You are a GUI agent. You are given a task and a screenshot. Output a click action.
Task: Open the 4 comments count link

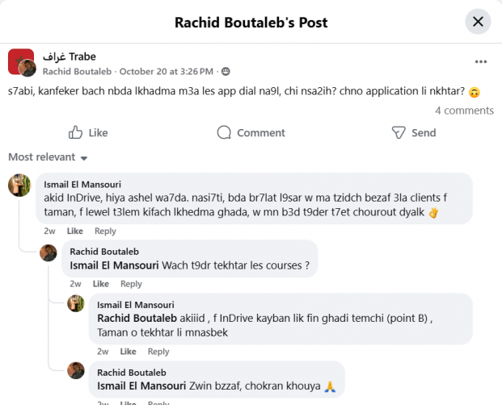click(x=464, y=111)
